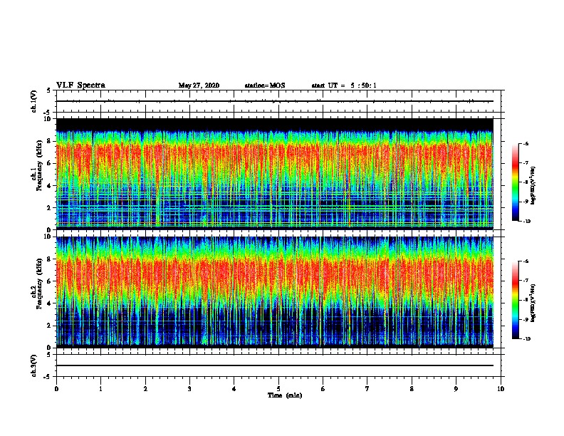This screenshot has width=564, height=436.
Task: Click time axis tick label '4'
Action: click(x=234, y=388)
